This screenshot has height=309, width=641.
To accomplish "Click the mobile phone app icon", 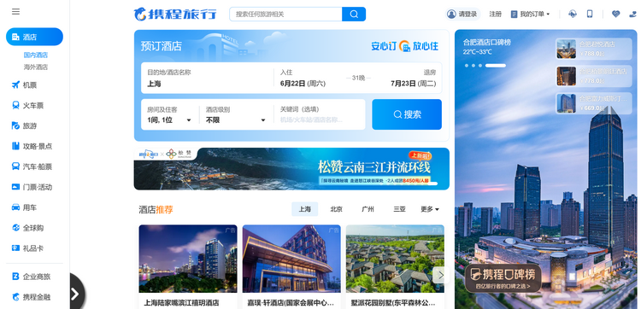I will tap(590, 14).
